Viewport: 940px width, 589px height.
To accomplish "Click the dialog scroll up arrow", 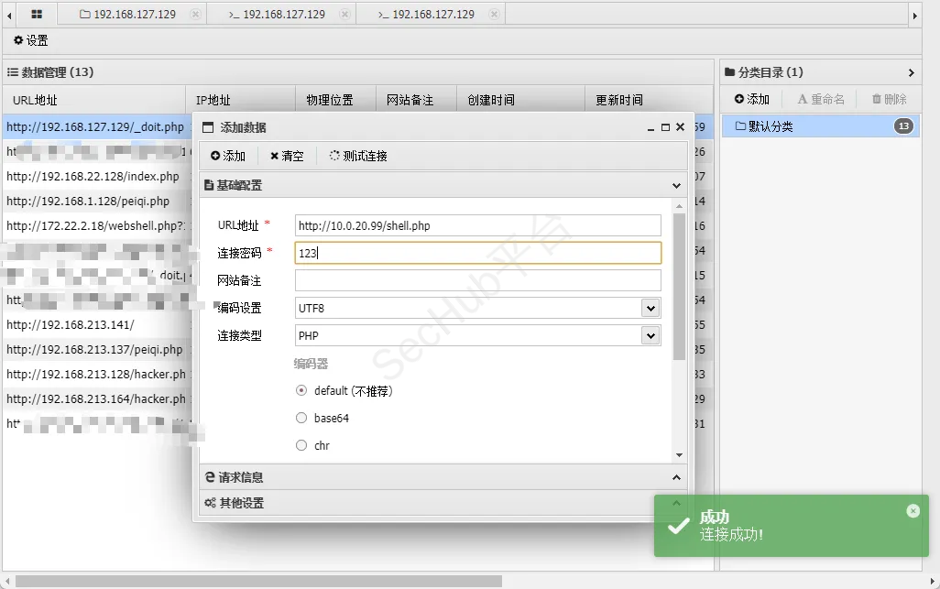I will (679, 206).
